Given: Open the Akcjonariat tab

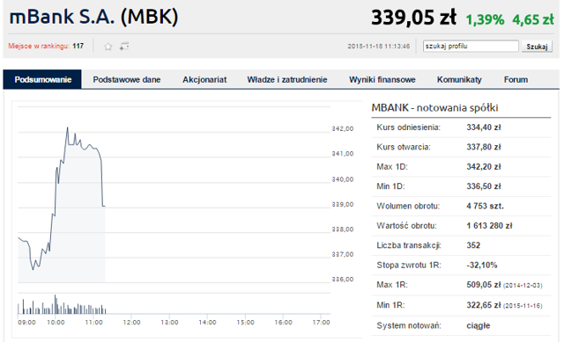Looking at the screenshot, I should [x=204, y=80].
